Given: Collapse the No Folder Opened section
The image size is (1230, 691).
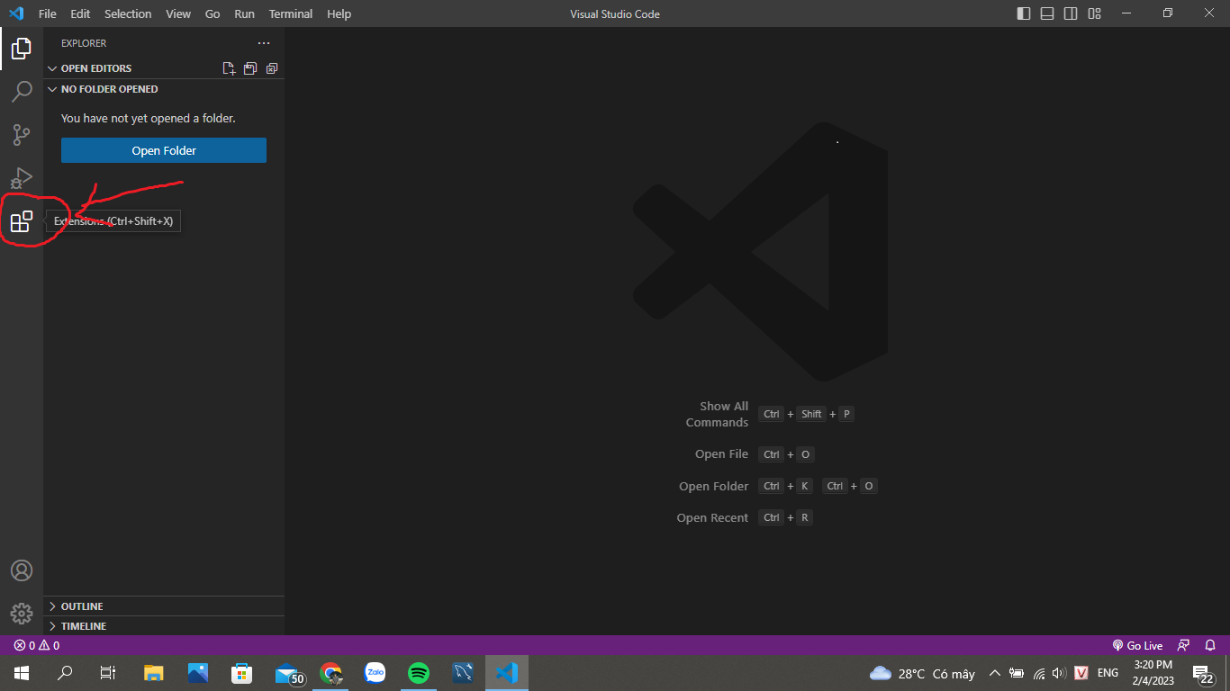Looking at the screenshot, I should click(52, 89).
